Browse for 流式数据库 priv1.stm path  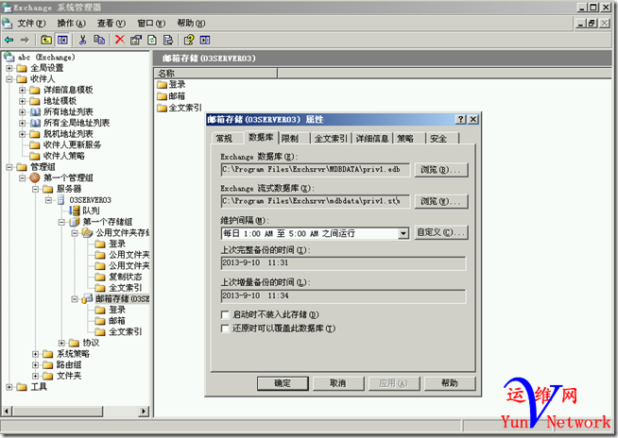441,201
